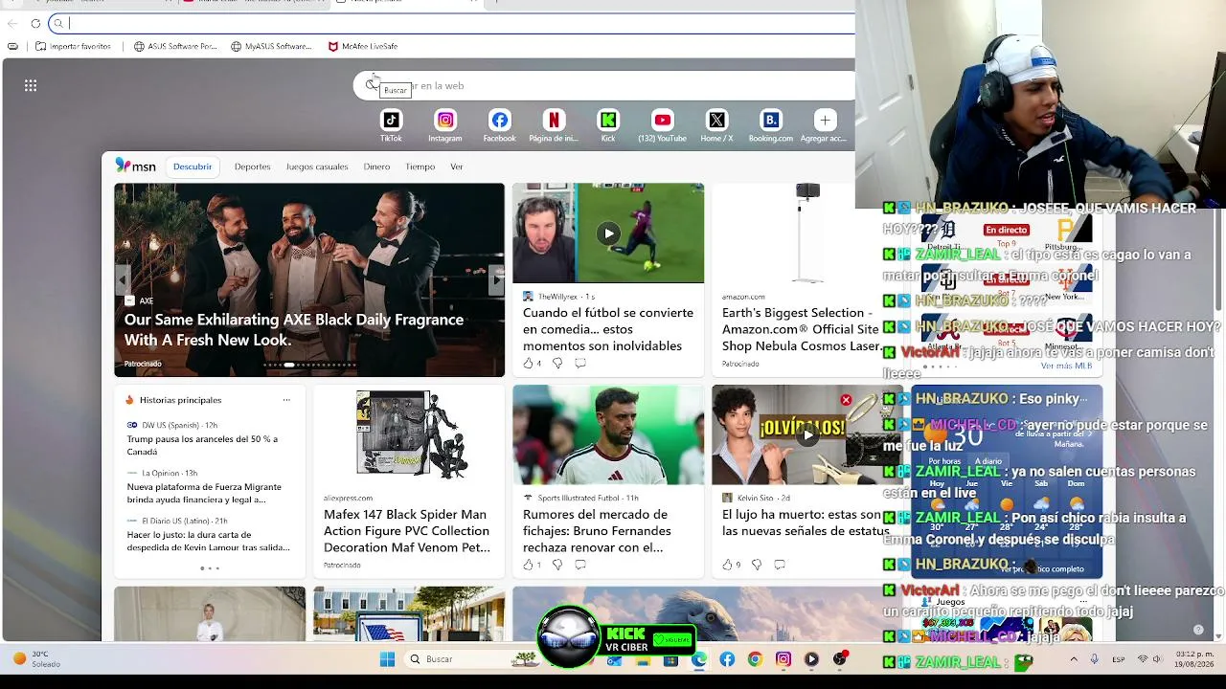Reload the page with the refresh icon
Viewport: 1226px width, 689px height.
point(35,23)
